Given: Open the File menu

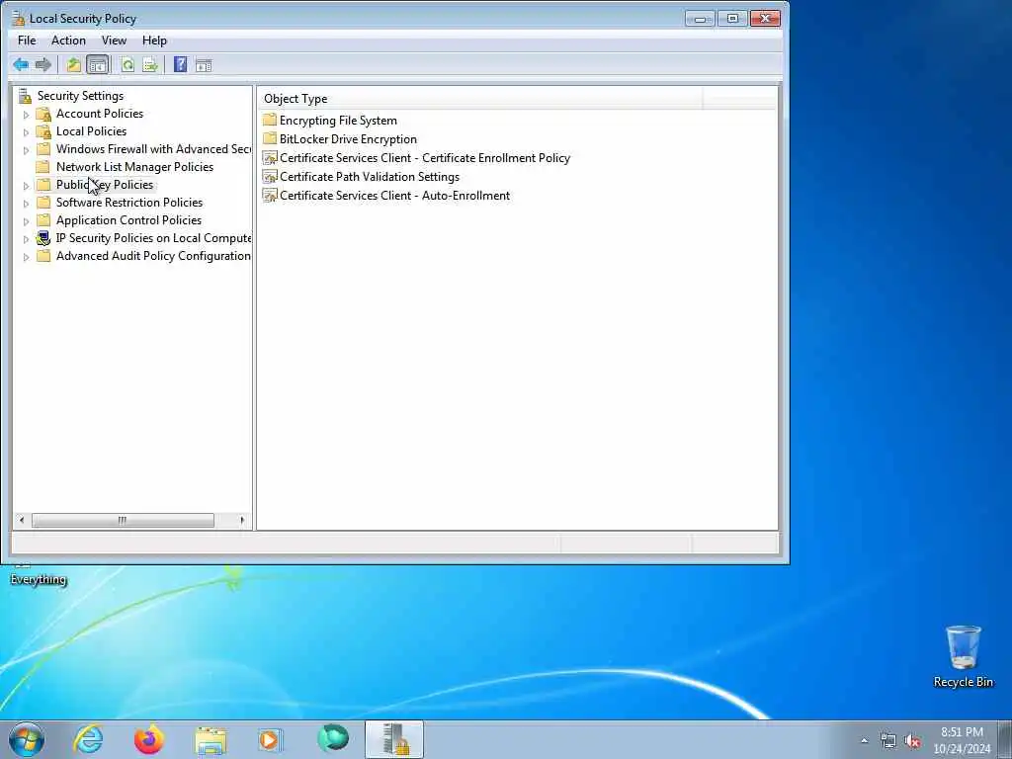Looking at the screenshot, I should [27, 40].
